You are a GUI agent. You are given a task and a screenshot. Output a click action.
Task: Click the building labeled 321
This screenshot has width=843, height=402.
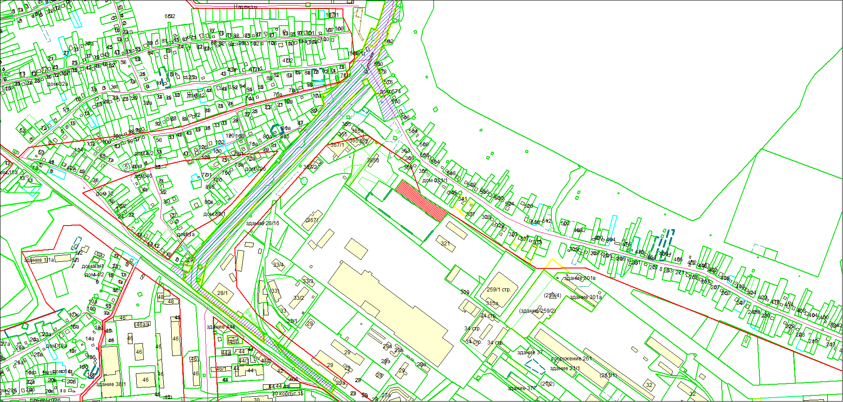[445, 244]
